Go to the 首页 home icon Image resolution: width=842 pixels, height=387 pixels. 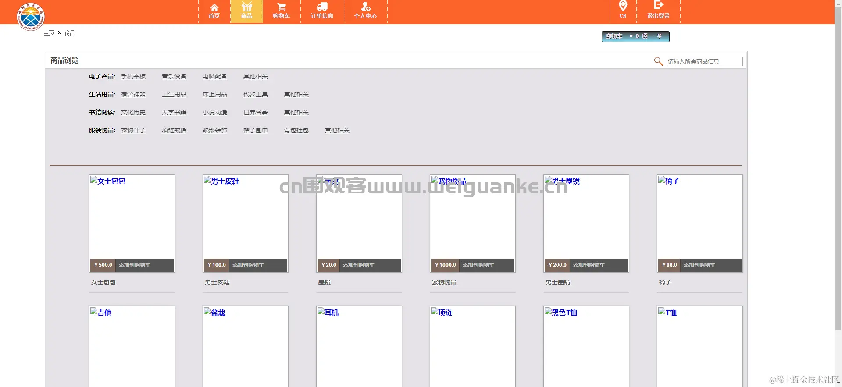click(214, 7)
